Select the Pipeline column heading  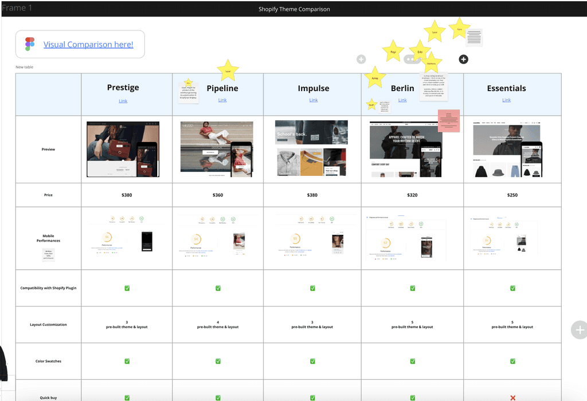click(222, 88)
